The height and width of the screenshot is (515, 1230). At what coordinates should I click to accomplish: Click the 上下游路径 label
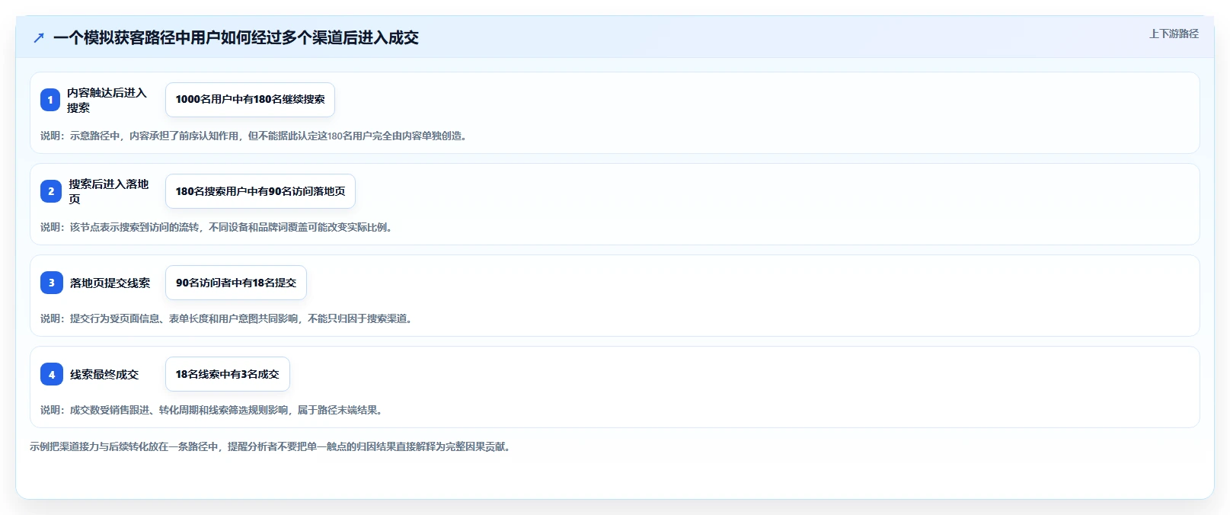(x=1174, y=34)
